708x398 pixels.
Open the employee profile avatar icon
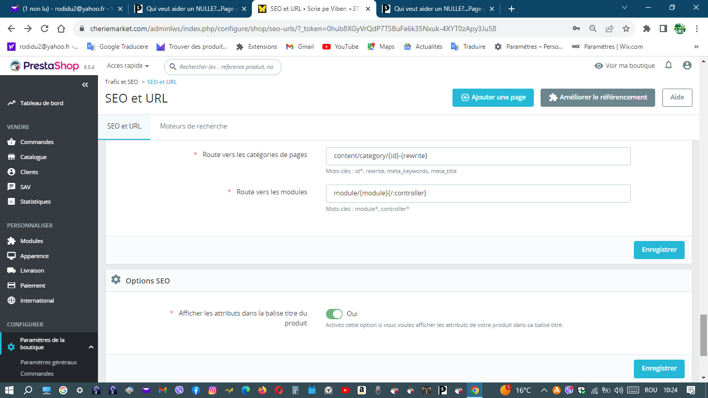coord(687,65)
